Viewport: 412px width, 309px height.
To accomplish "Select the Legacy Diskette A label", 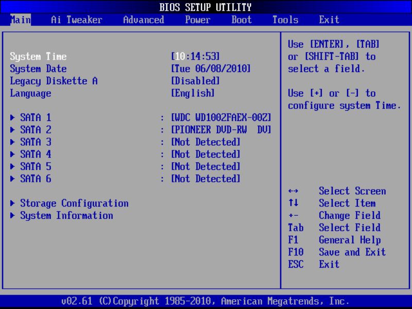I will coord(54,81).
